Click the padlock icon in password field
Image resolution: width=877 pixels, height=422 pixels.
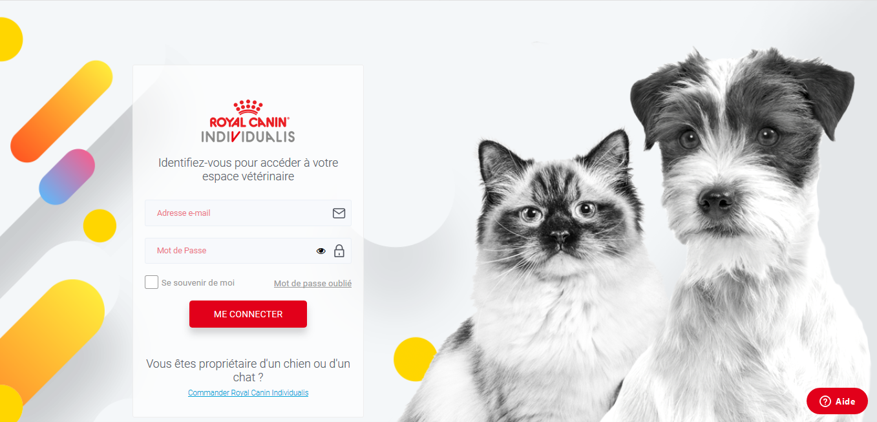[339, 251]
